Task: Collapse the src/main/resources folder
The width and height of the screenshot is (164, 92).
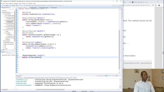Action: (x=3, y=30)
